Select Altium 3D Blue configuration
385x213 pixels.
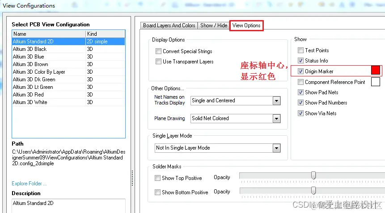pos(68,57)
